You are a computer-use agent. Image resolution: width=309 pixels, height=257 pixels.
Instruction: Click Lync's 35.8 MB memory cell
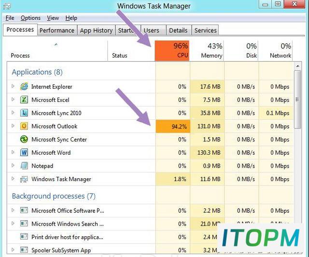tap(207, 113)
